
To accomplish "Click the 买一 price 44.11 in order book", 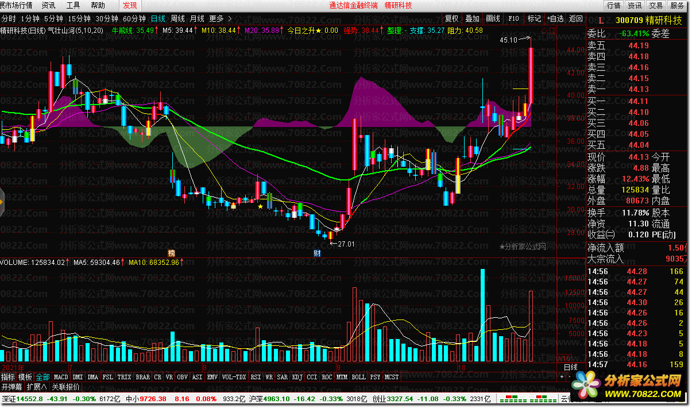I will 638,101.
